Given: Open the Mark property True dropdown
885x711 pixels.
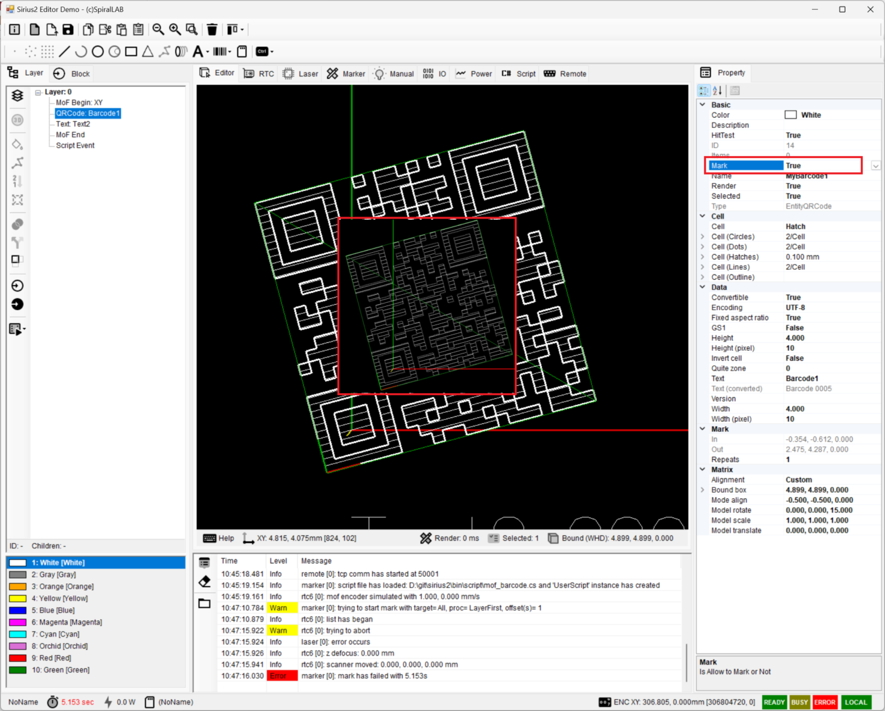Looking at the screenshot, I should coord(875,166).
